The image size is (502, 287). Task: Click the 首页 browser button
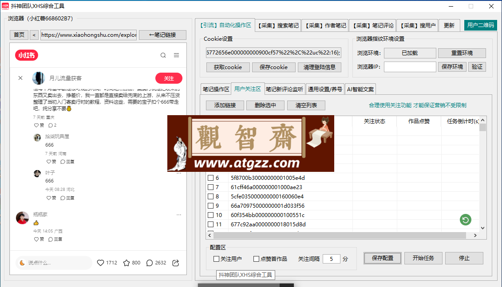19,35
